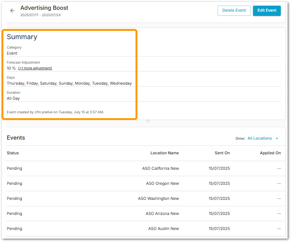Select the ASO Arizona New row
The height and width of the screenshot is (242, 291).
click(162, 214)
